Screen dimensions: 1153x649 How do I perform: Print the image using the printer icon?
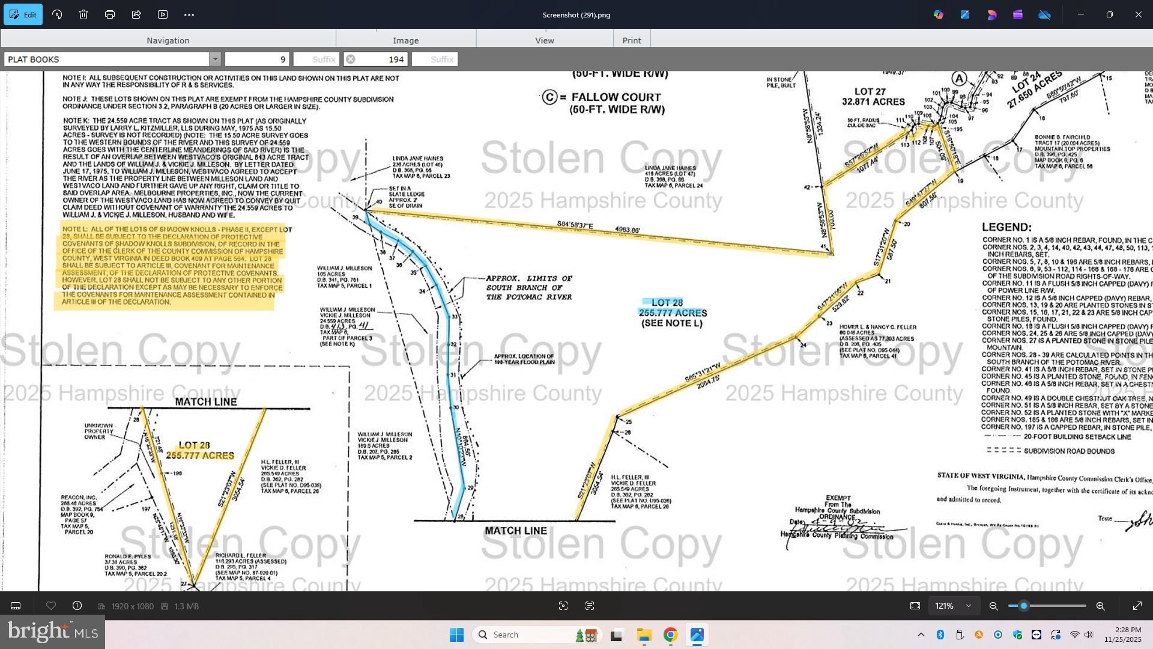[110, 14]
